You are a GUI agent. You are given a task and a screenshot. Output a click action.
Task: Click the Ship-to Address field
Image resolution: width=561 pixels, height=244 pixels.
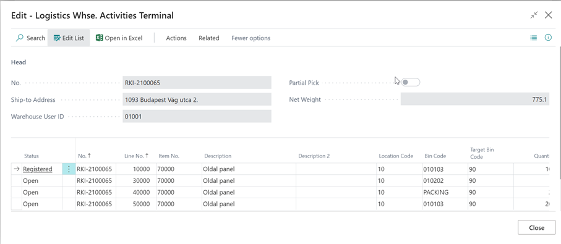197,99
